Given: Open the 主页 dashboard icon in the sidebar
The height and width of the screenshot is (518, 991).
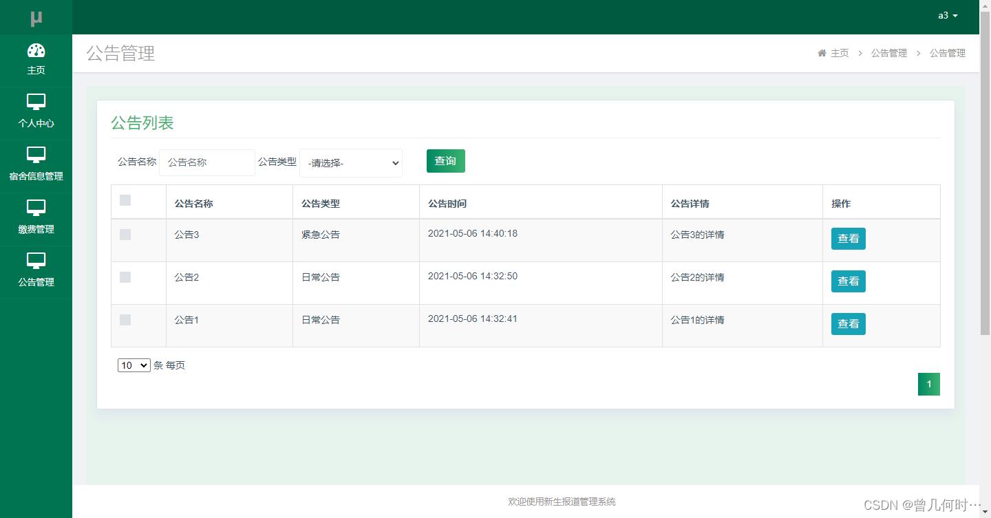Looking at the screenshot, I should point(36,51).
